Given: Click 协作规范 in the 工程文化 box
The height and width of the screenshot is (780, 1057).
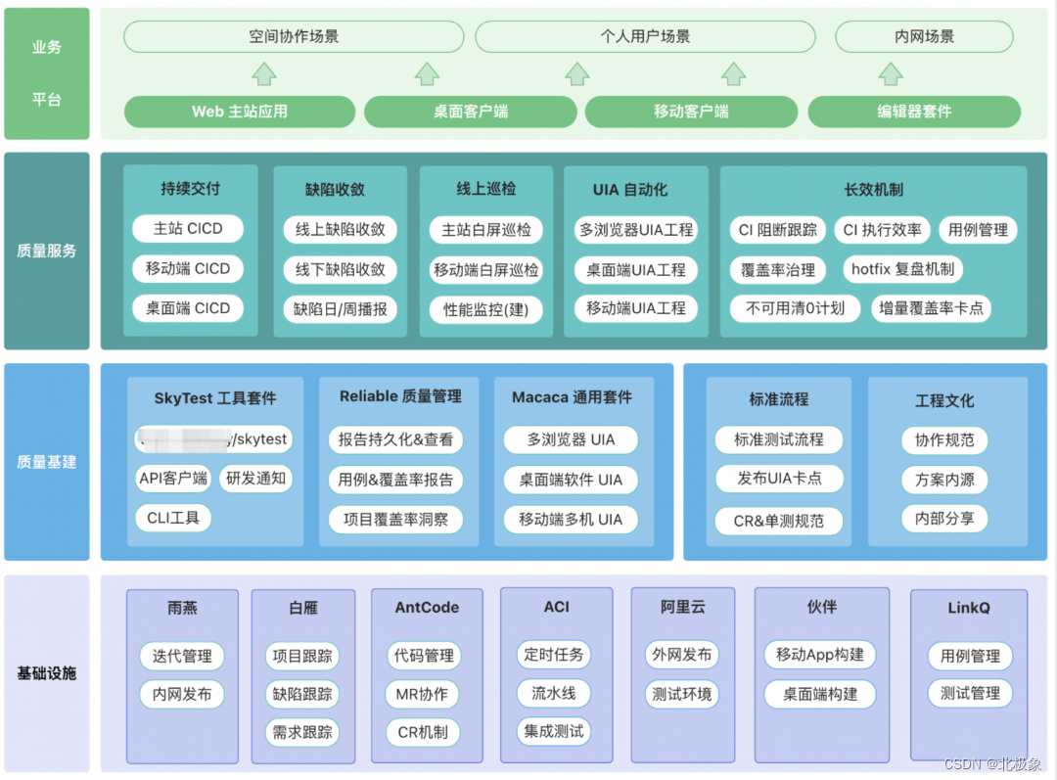Looking at the screenshot, I should (x=946, y=440).
